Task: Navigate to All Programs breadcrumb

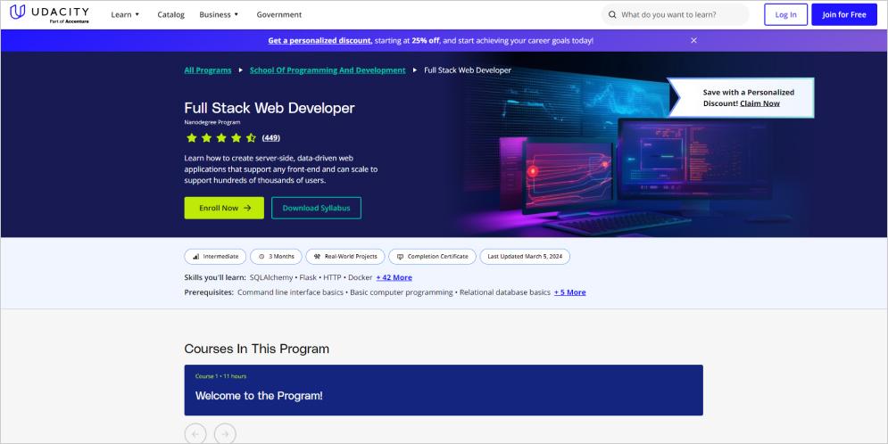Action: (x=208, y=70)
